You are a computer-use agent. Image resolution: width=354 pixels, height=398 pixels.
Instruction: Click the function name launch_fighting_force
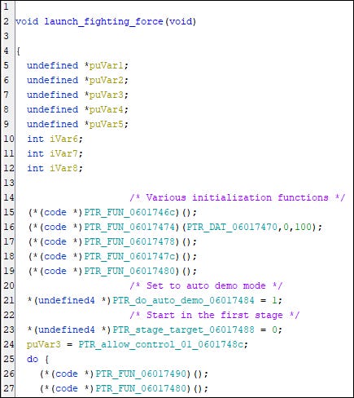click(104, 21)
